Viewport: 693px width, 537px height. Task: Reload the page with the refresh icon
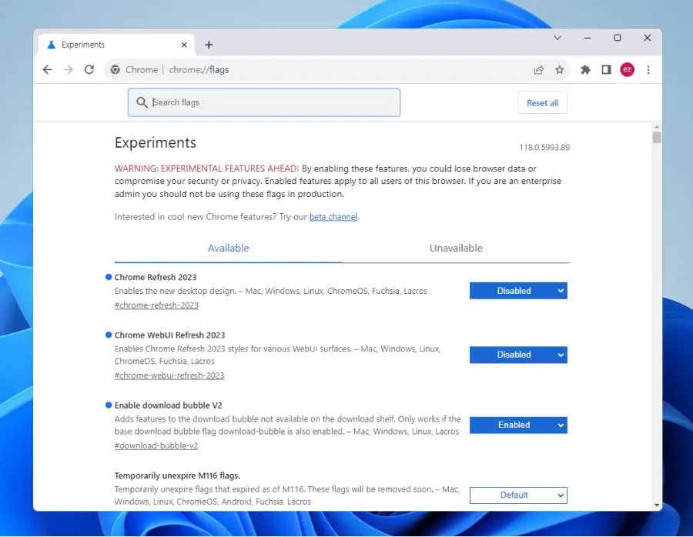pos(89,69)
